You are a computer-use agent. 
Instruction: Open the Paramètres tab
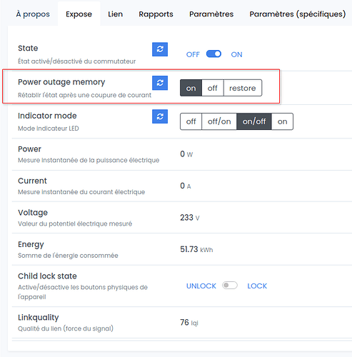coord(211,14)
